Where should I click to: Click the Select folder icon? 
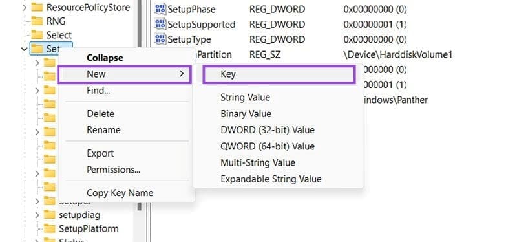coord(37,35)
